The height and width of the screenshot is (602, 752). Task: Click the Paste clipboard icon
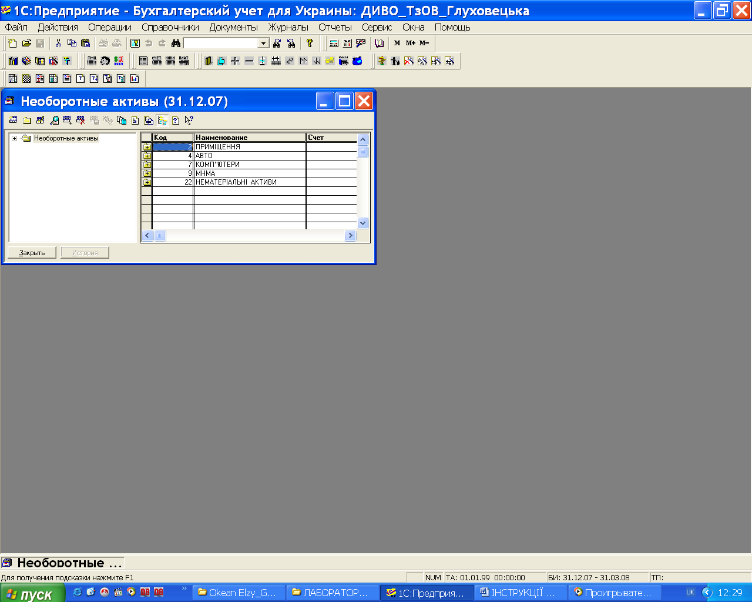click(x=85, y=43)
